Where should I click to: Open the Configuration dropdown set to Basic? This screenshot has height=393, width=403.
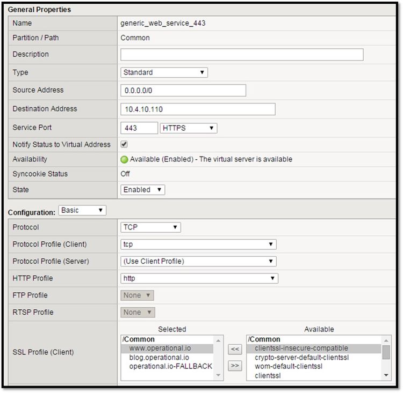pos(82,210)
